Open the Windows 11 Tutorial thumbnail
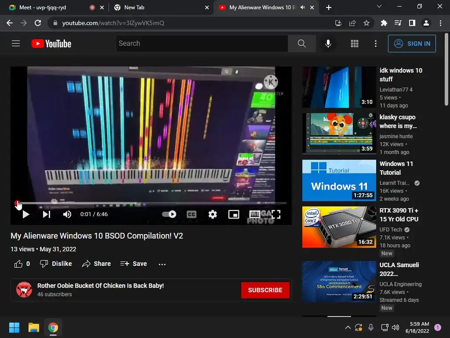The image size is (450, 338). coord(339,180)
